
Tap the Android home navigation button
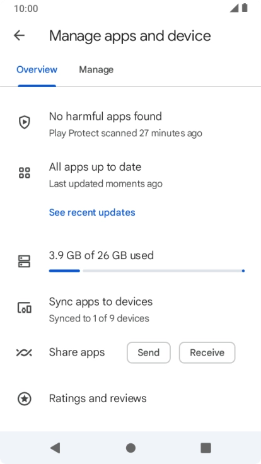[x=130, y=448]
